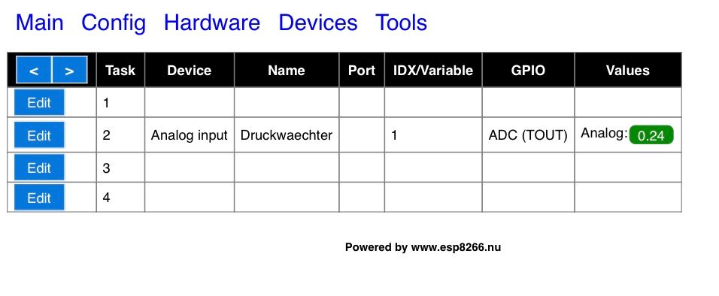The height and width of the screenshot is (296, 719).
Task: Edit task 3 device
Action: coord(39,168)
